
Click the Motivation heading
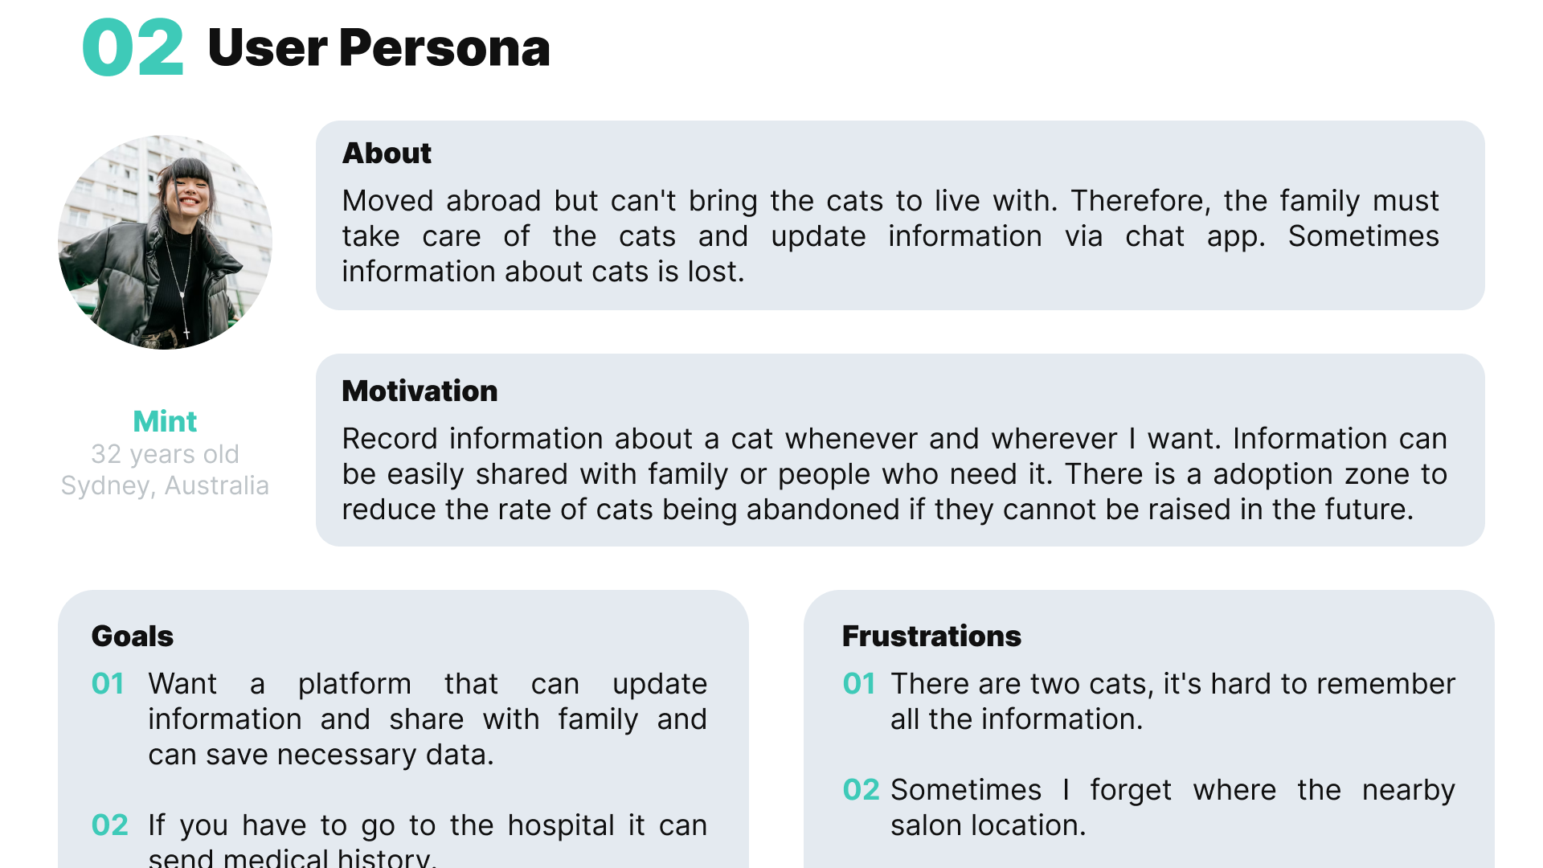[x=420, y=391]
